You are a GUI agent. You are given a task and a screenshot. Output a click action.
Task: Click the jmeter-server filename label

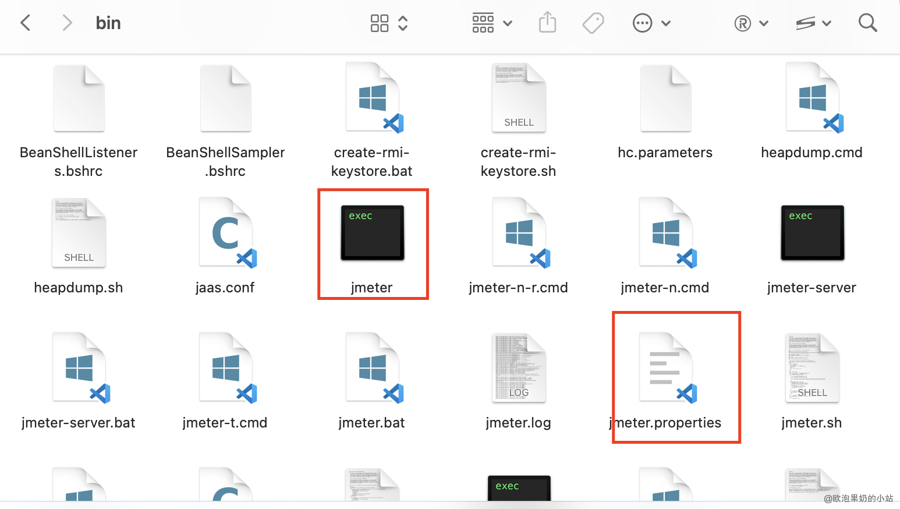pos(812,288)
